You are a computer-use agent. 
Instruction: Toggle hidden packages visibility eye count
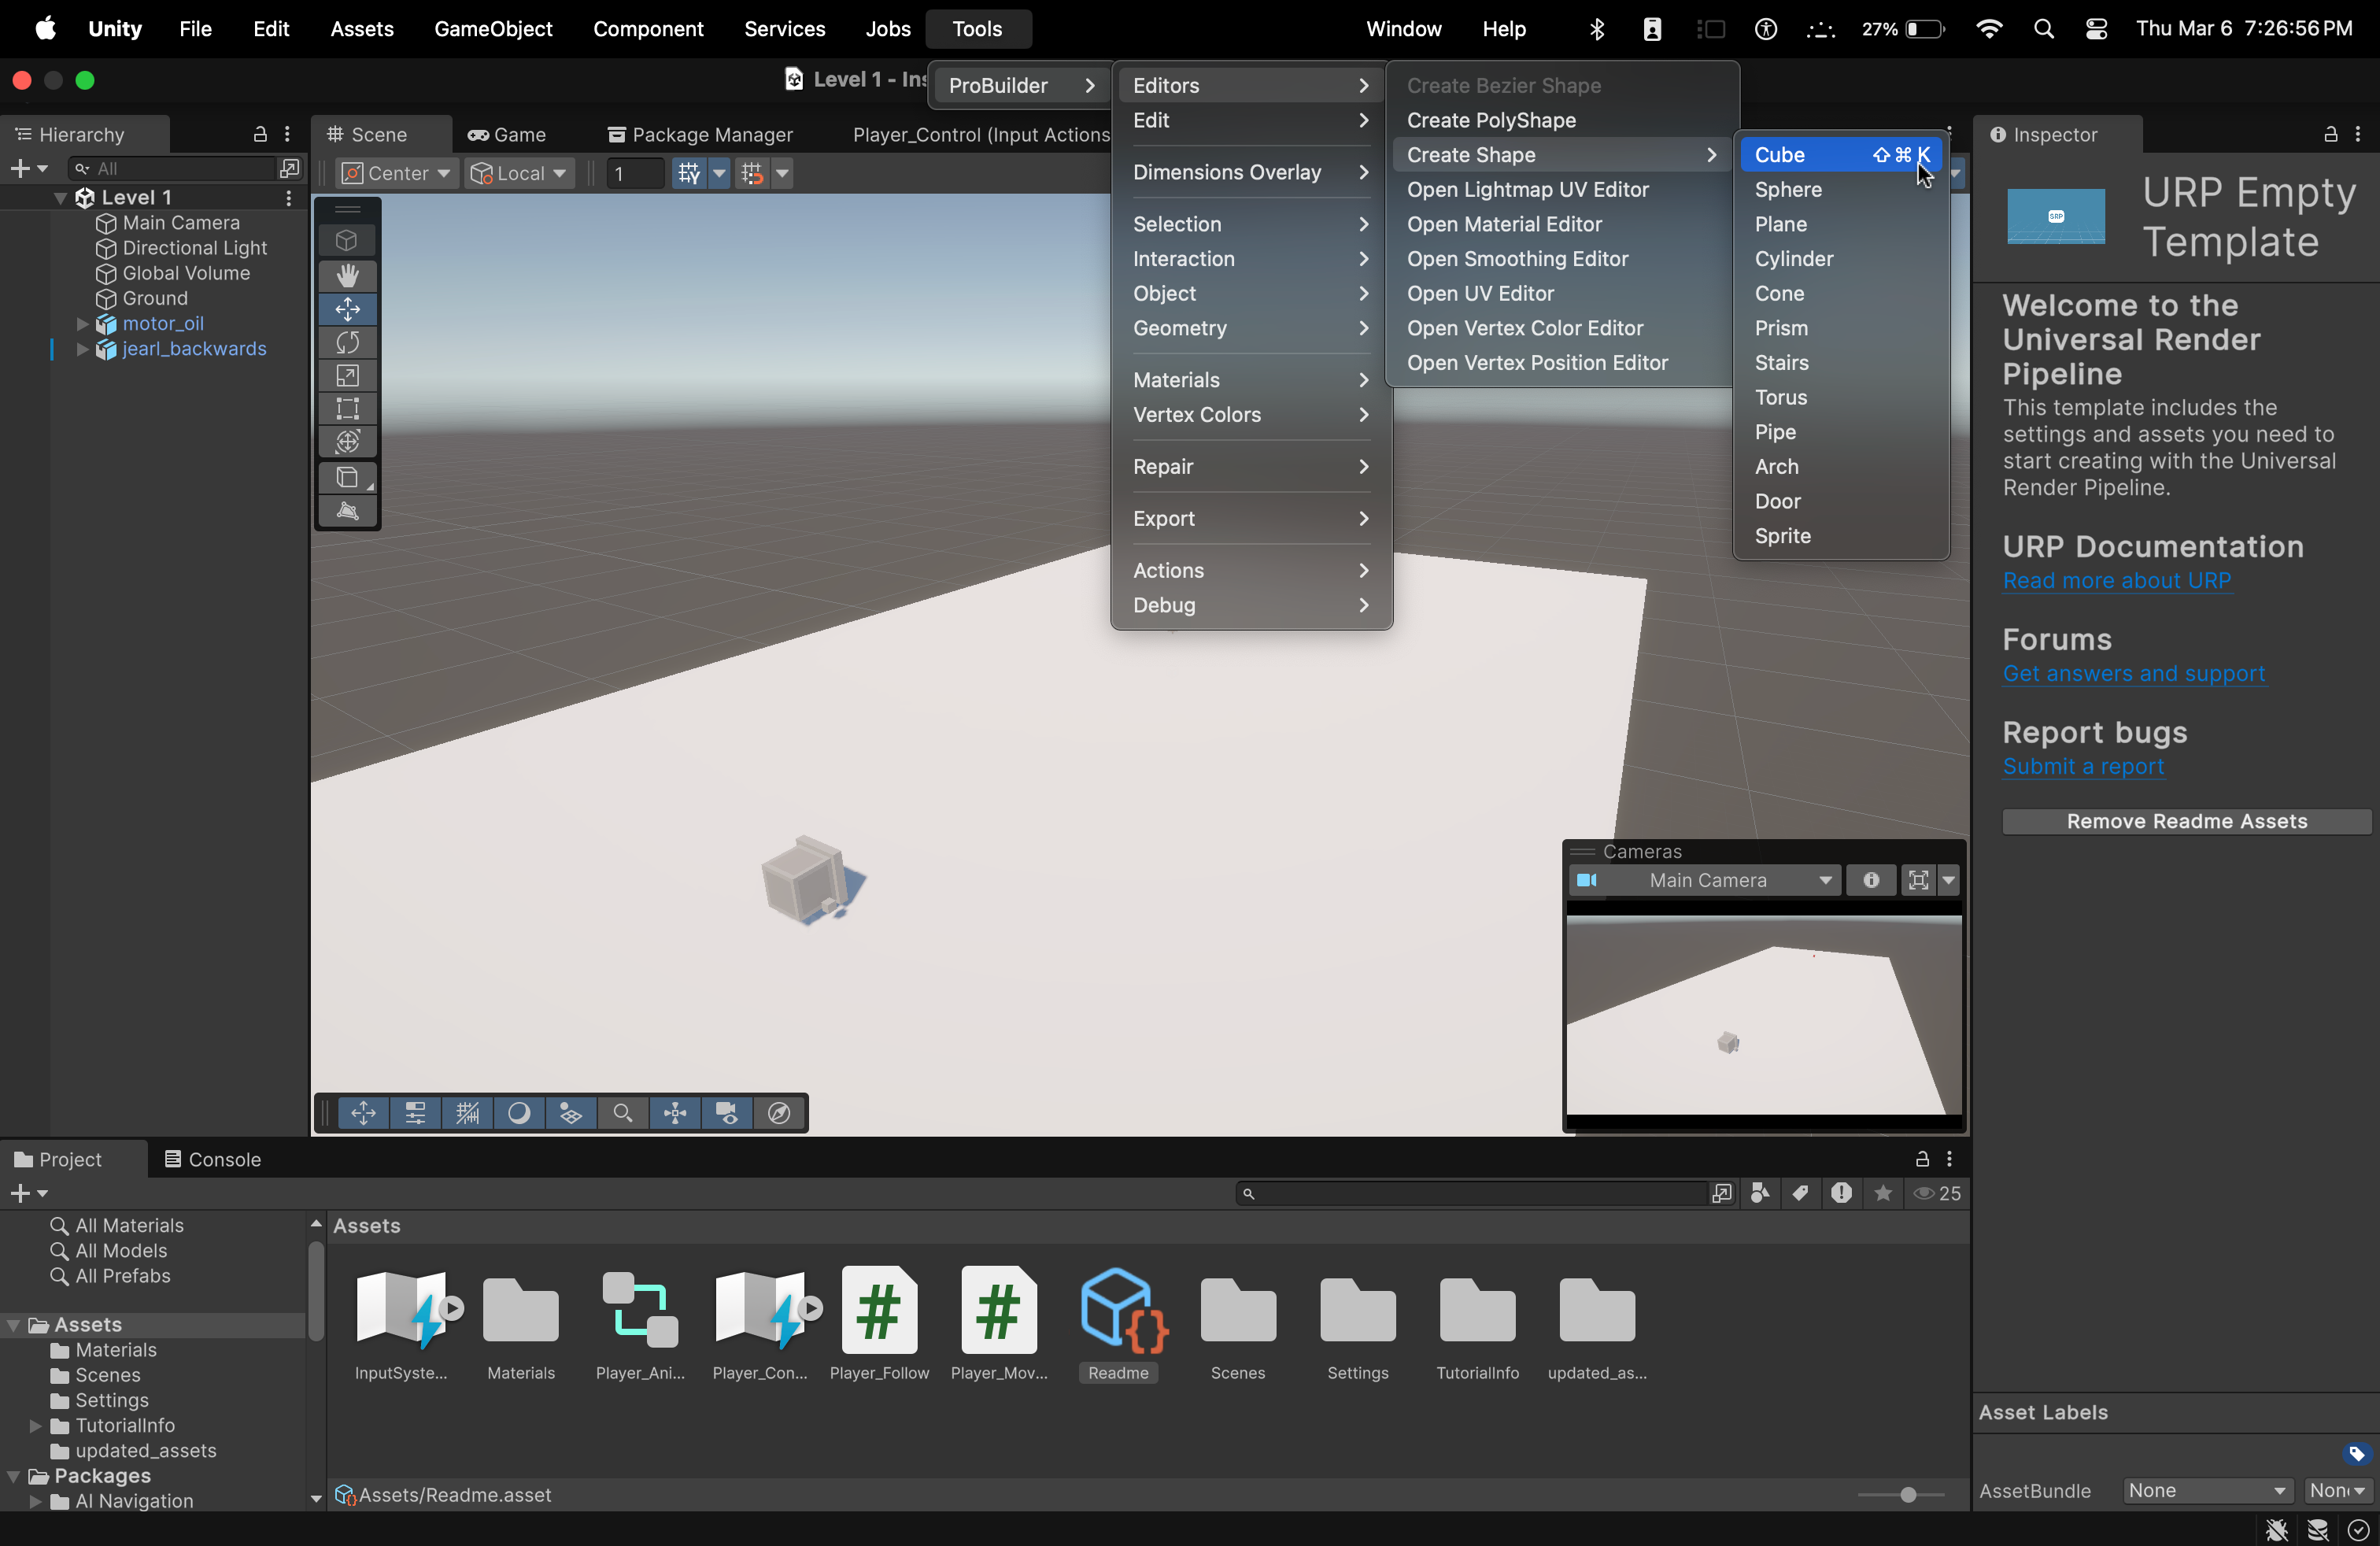pos(1937,1193)
